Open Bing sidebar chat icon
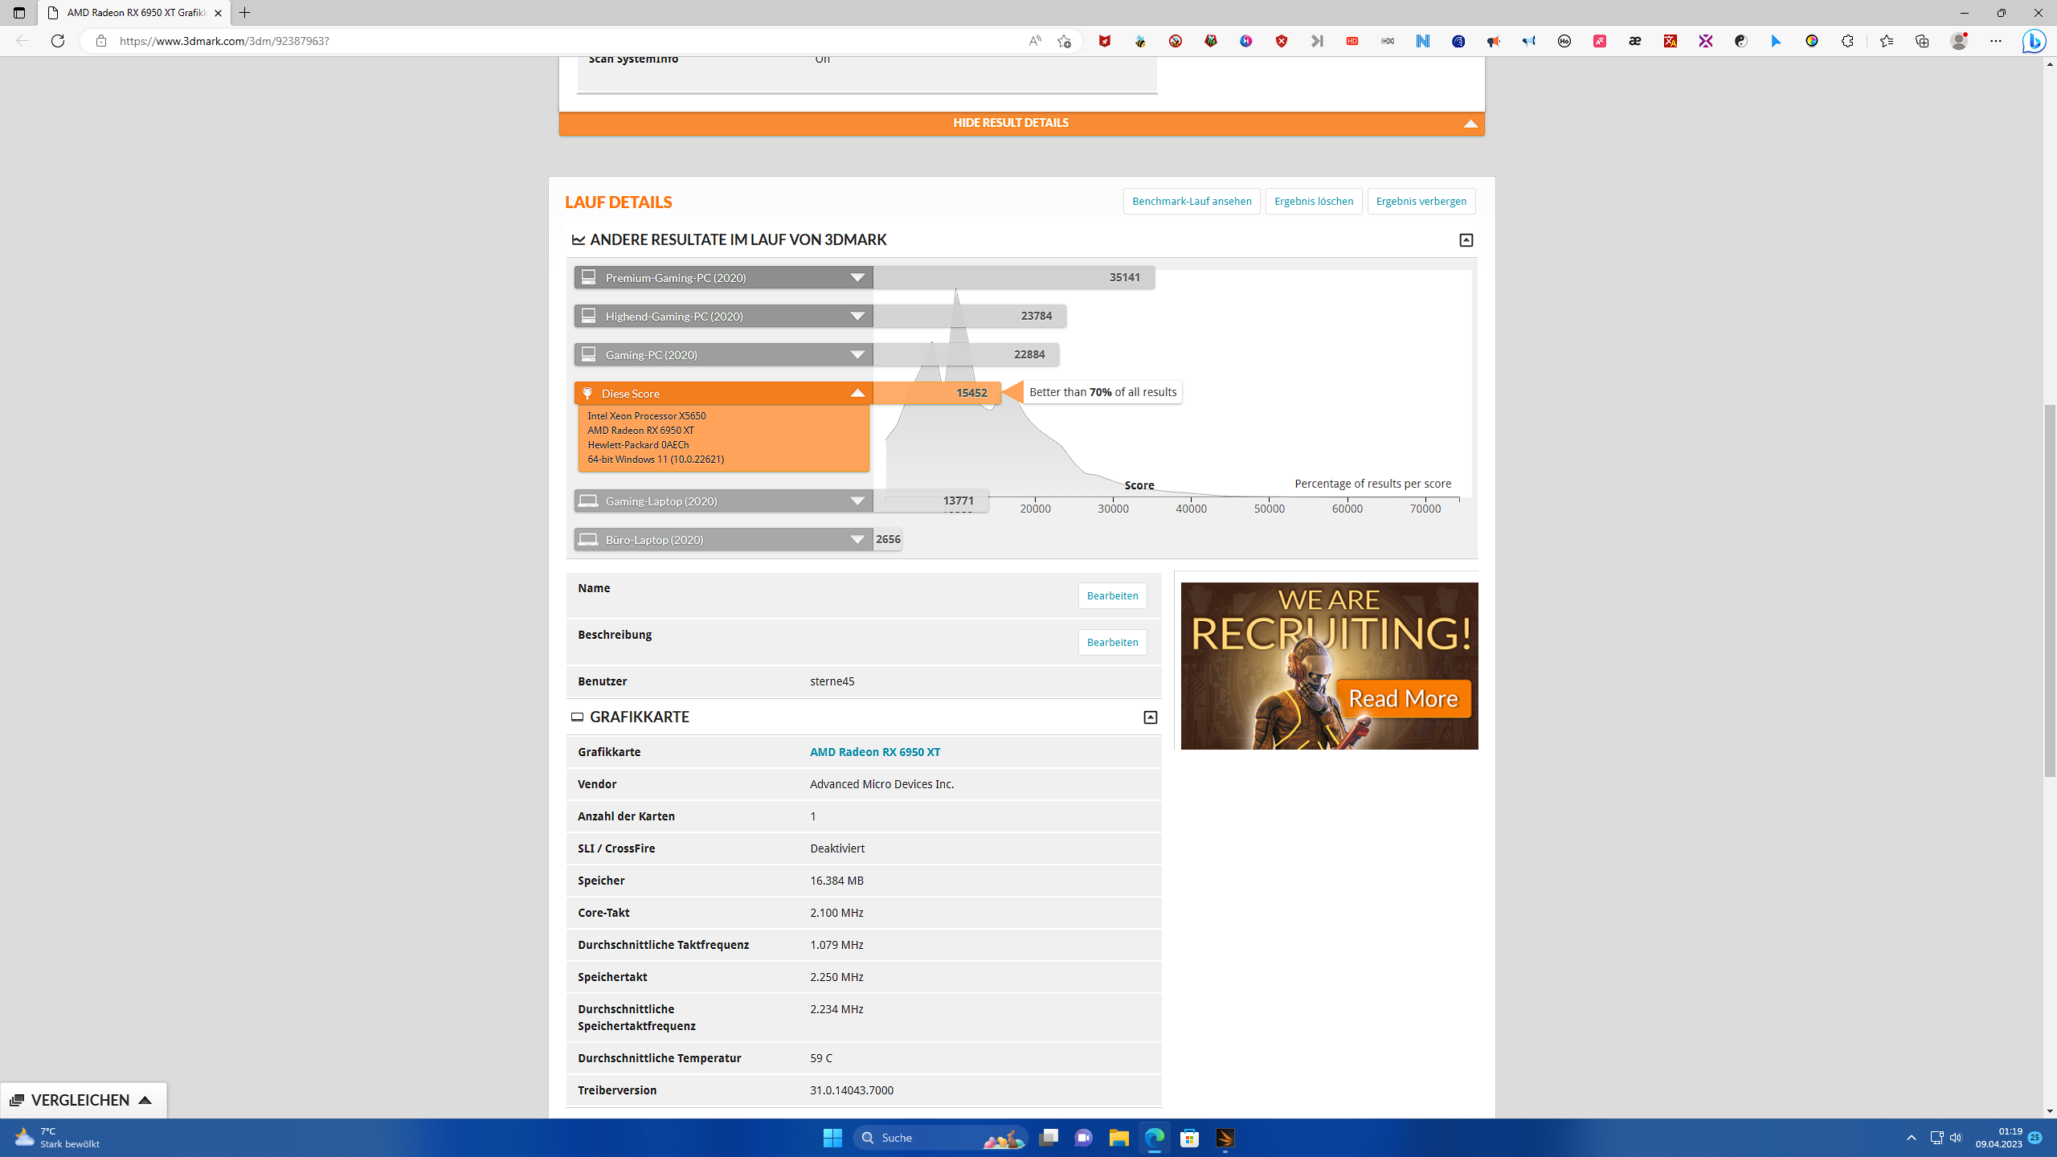 (2034, 41)
